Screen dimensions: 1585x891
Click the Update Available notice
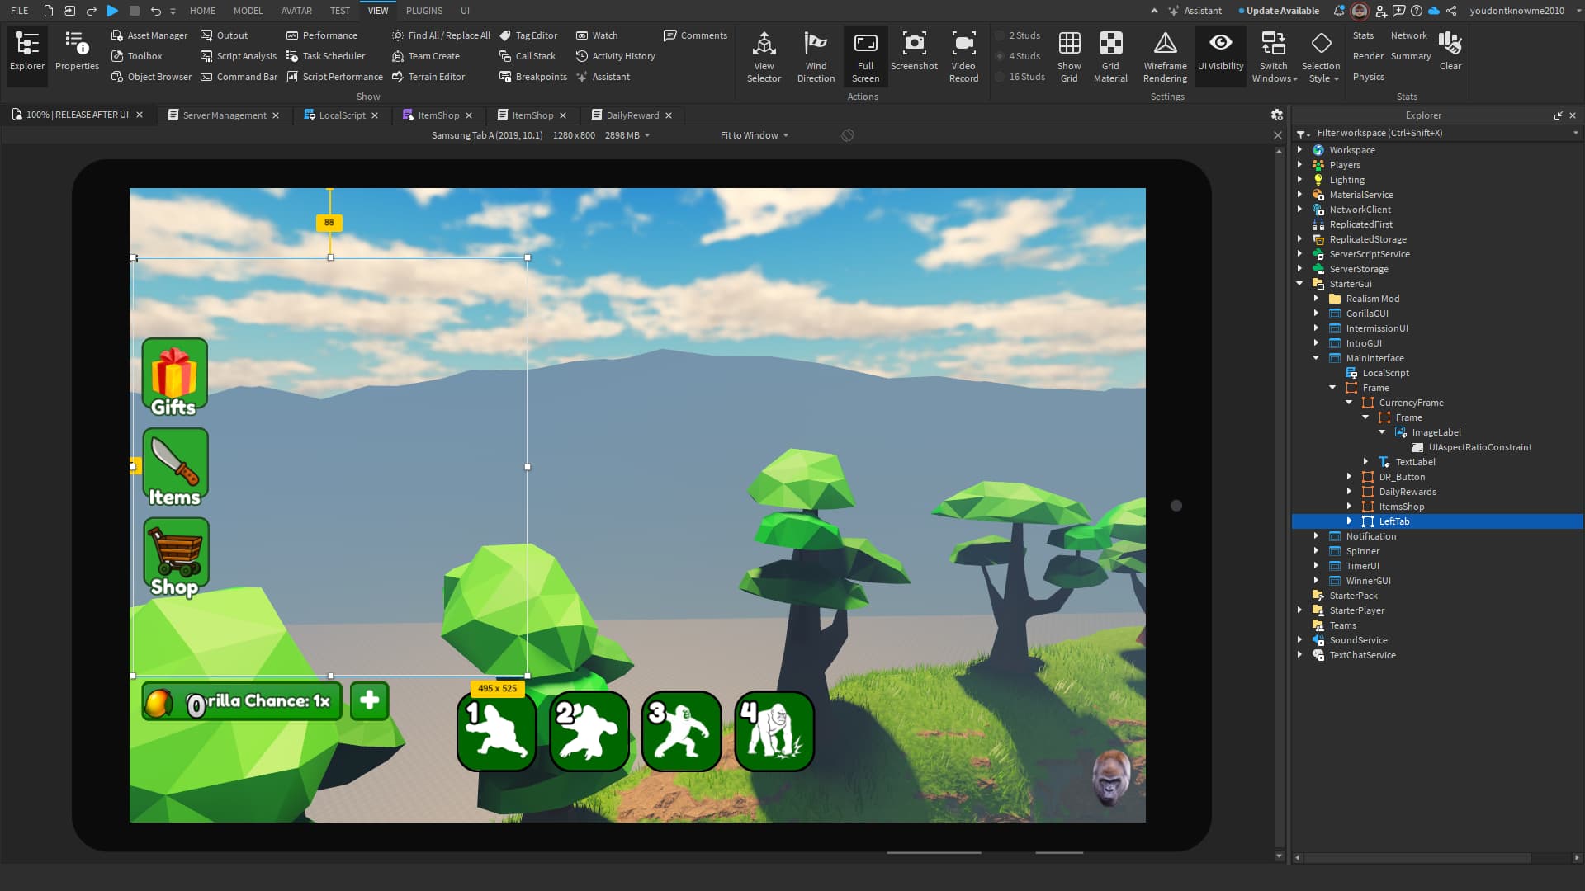pos(1282,11)
